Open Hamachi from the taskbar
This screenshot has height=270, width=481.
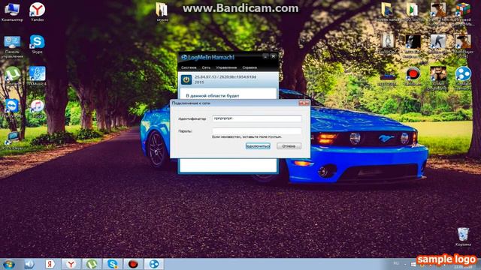pos(154,264)
